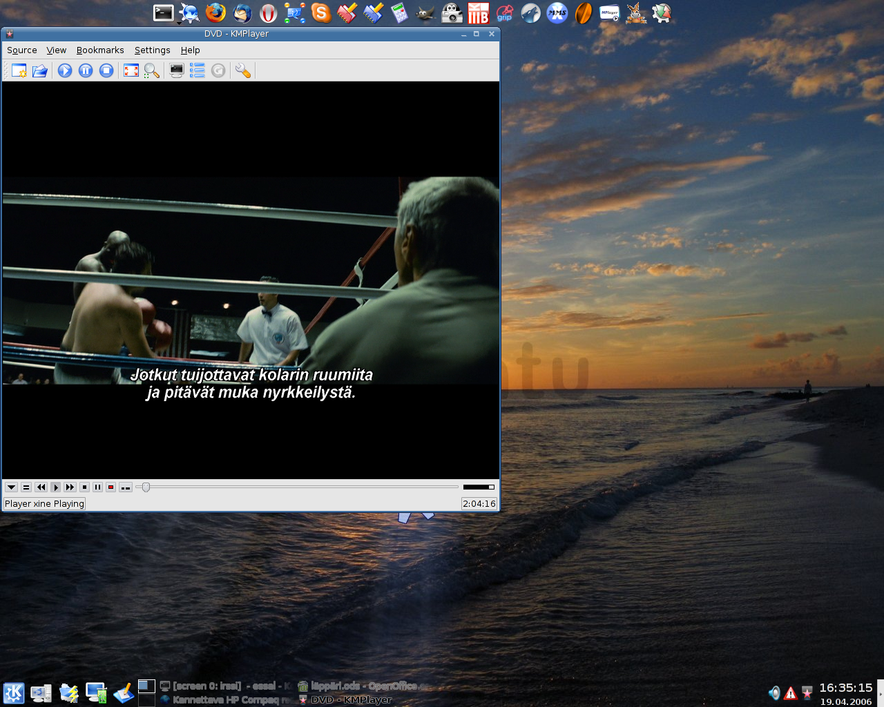This screenshot has height=707, width=884.
Task: Click the seek slider handle
Action: point(146,487)
